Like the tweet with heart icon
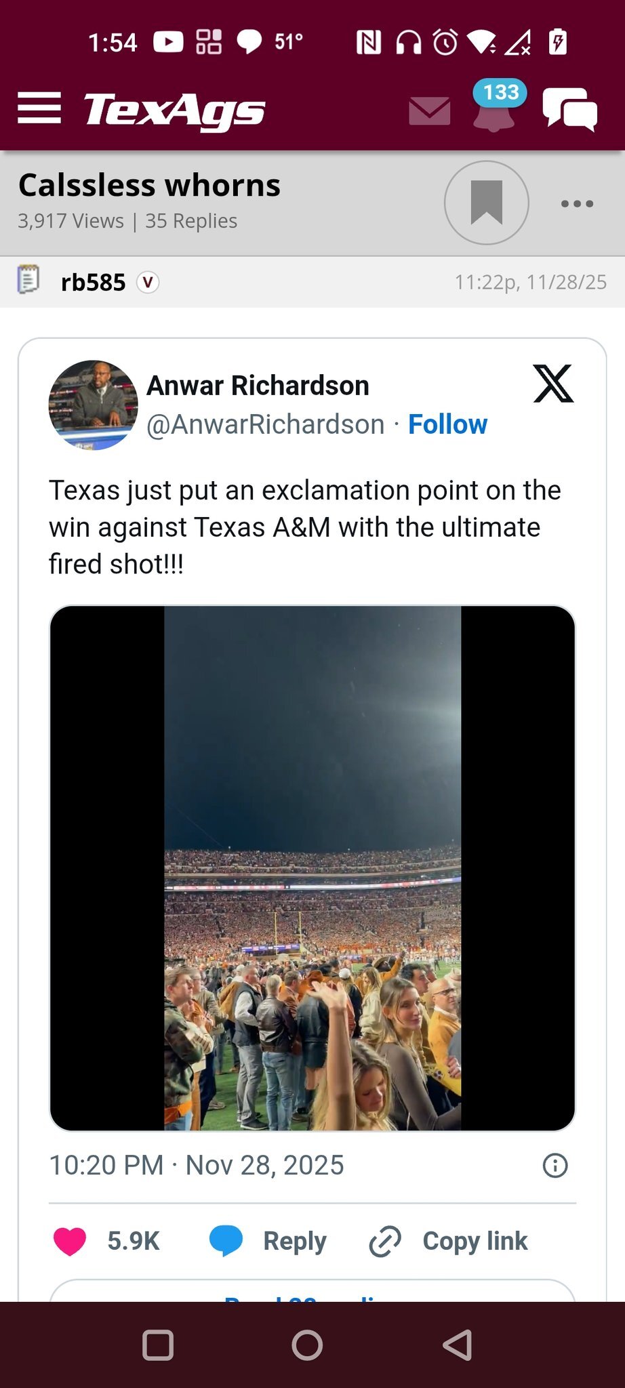This screenshot has width=625, height=1388. [x=70, y=1241]
